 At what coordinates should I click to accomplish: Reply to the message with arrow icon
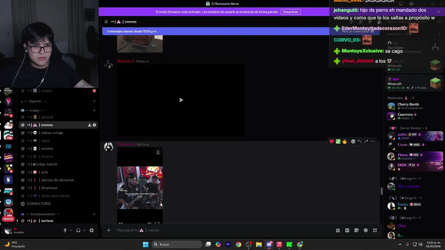(359, 141)
